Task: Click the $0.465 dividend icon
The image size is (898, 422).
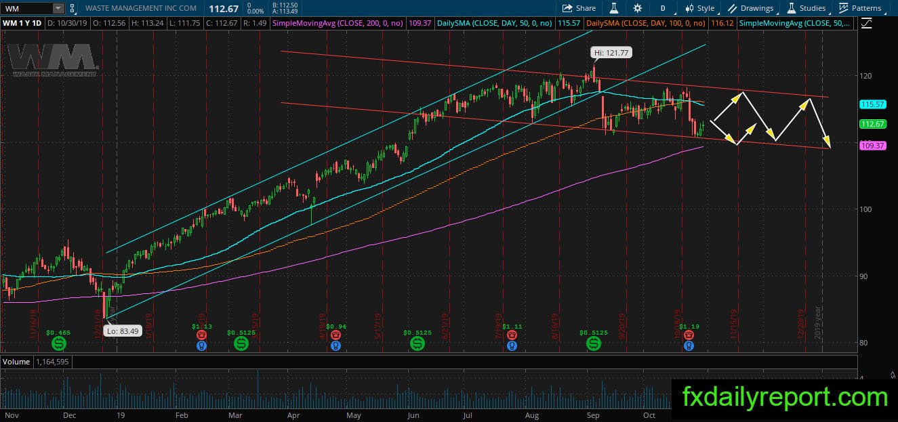Action: [x=59, y=344]
